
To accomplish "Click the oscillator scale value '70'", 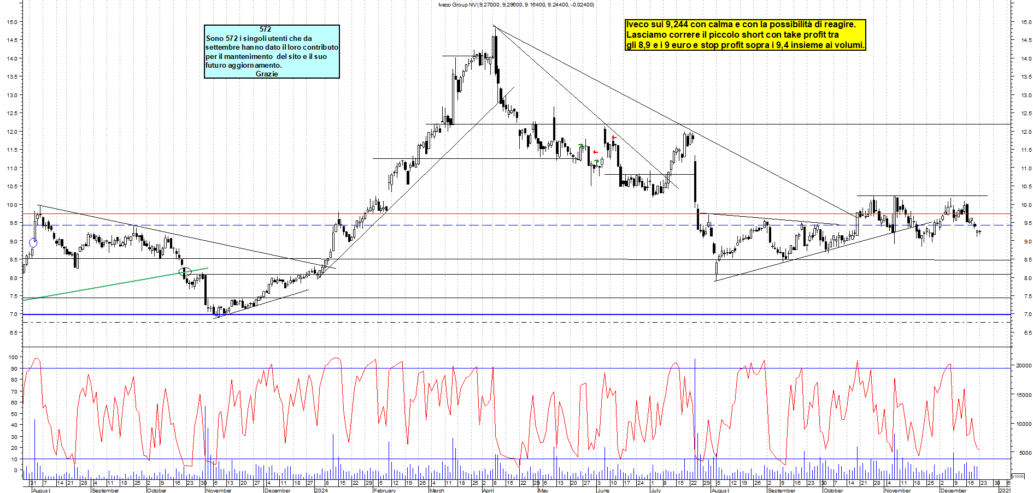I will tap(14, 391).
